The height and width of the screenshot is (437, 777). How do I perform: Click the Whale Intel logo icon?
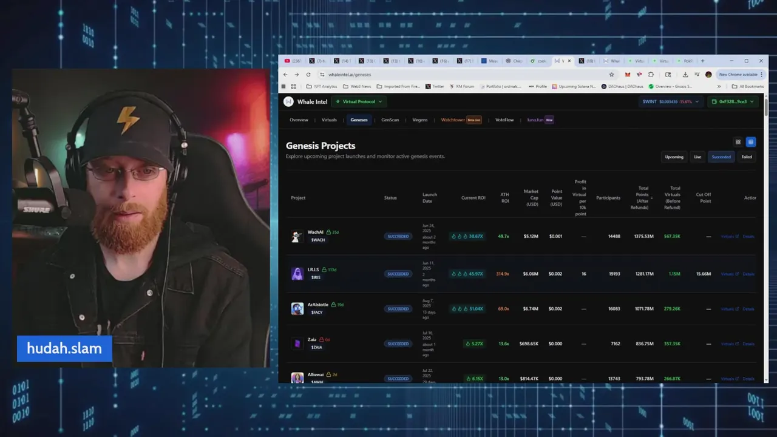tap(288, 101)
